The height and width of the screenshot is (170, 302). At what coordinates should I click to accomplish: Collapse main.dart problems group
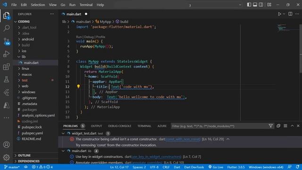click(63, 151)
